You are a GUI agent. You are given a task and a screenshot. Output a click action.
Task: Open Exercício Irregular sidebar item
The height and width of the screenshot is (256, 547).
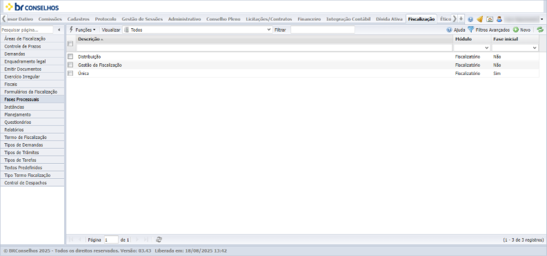[32, 76]
